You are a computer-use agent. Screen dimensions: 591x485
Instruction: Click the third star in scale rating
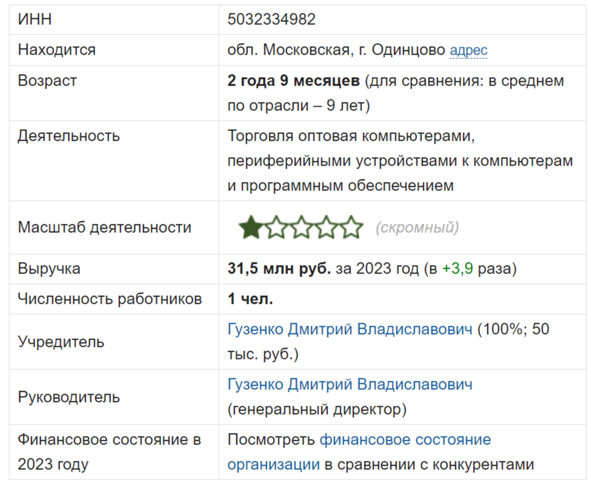tap(301, 228)
